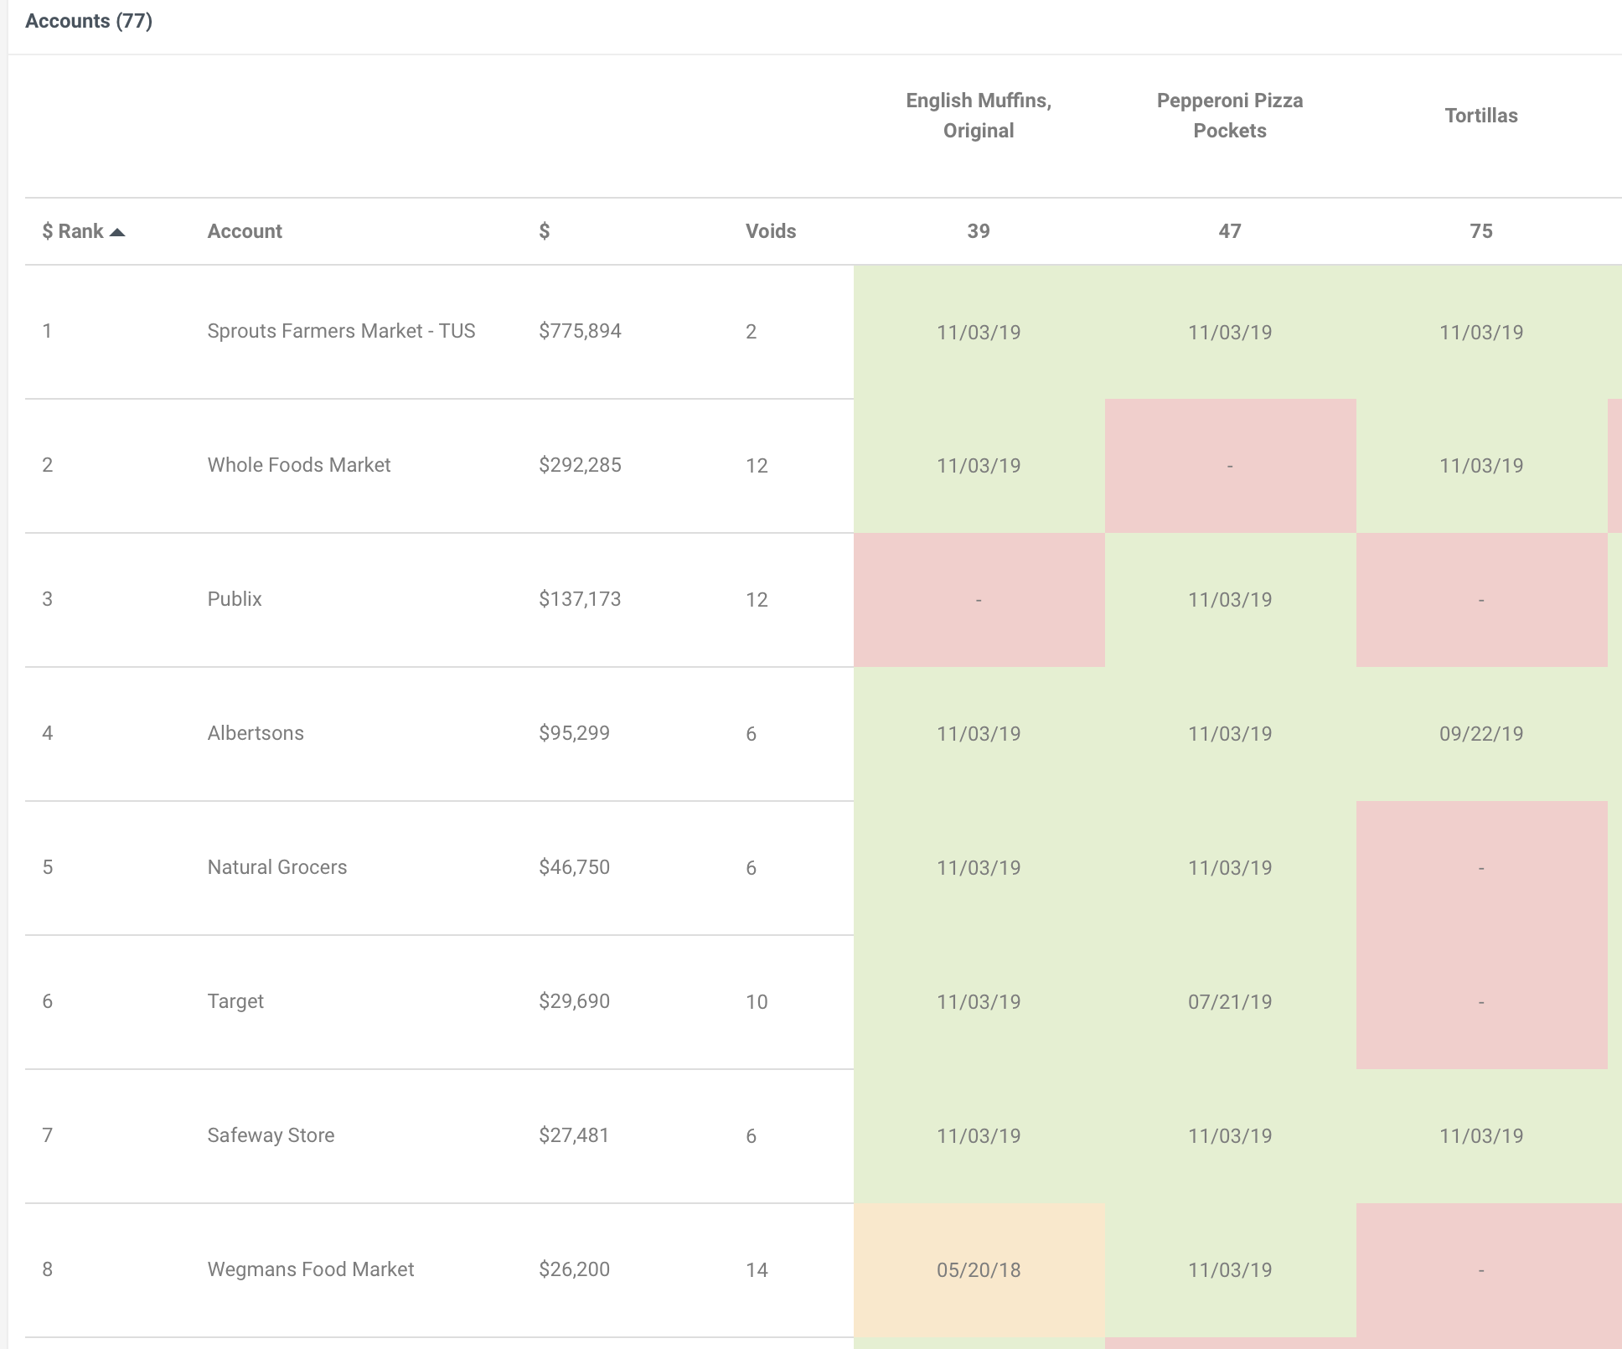1622x1349 pixels.
Task: Click Target voids count 10
Action: click(757, 1002)
